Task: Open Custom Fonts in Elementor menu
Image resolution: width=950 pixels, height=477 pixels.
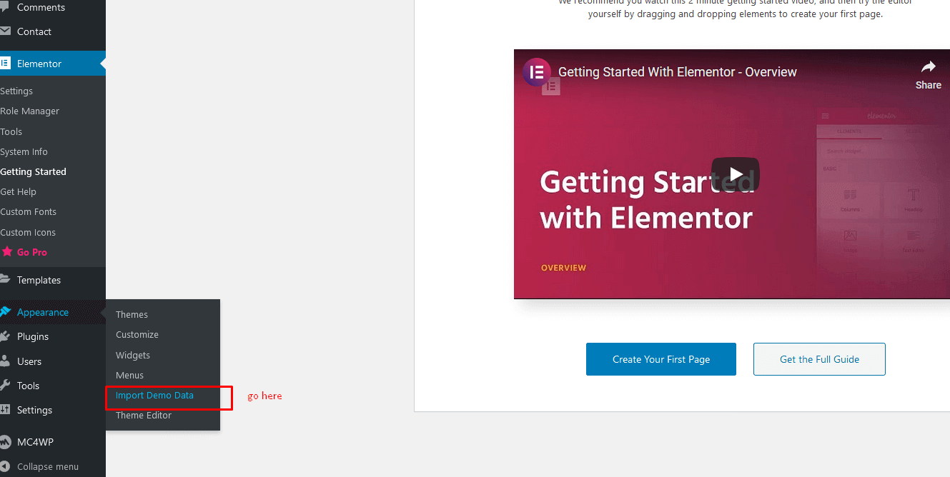Action: coord(29,212)
